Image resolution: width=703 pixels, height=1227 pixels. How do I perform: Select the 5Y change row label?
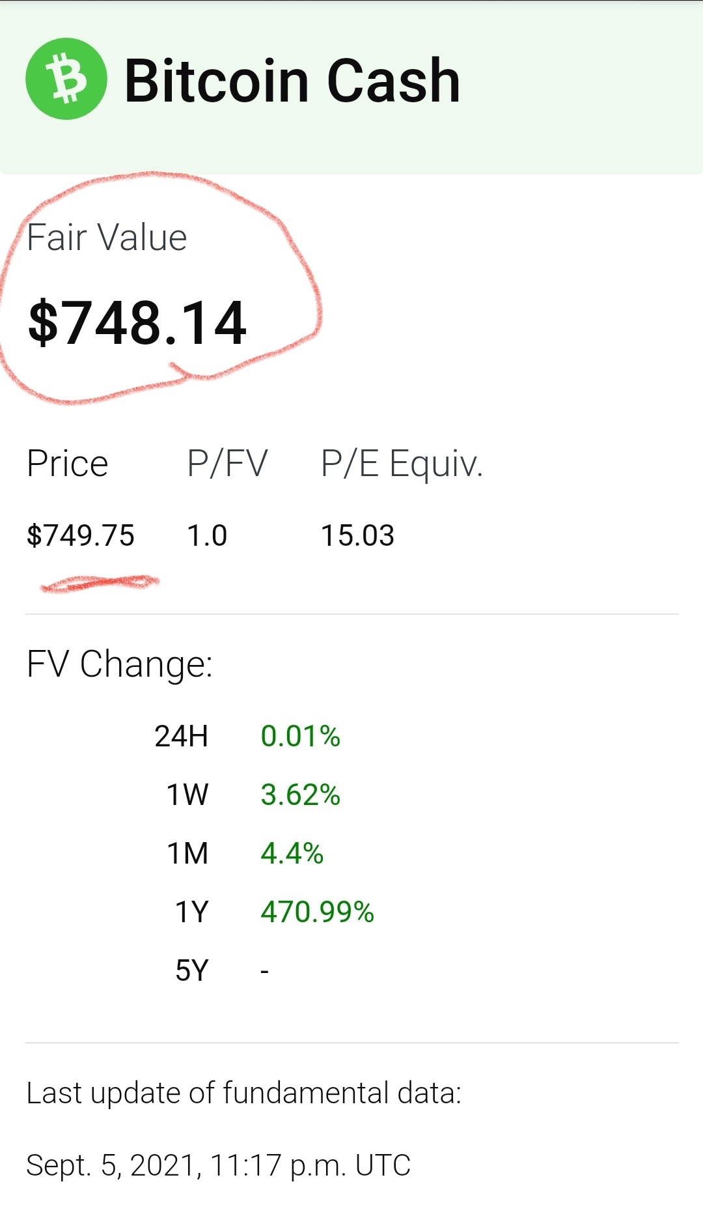coord(192,970)
